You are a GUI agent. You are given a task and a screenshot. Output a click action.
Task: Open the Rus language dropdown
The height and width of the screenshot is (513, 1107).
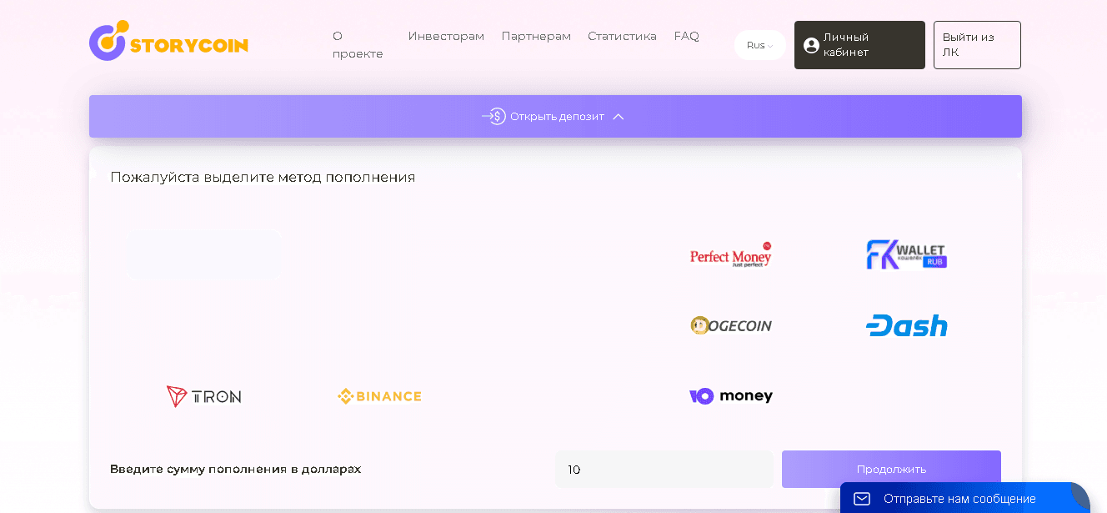(759, 45)
